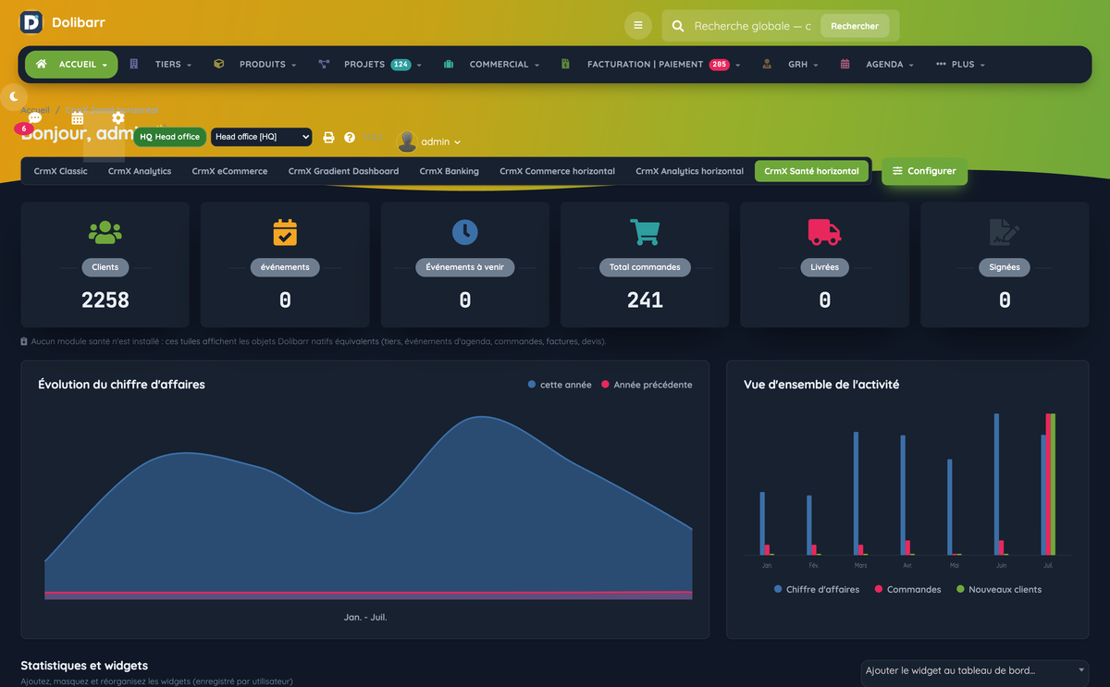1110x687 pixels.
Task: Click the Configurer button
Action: point(924,171)
